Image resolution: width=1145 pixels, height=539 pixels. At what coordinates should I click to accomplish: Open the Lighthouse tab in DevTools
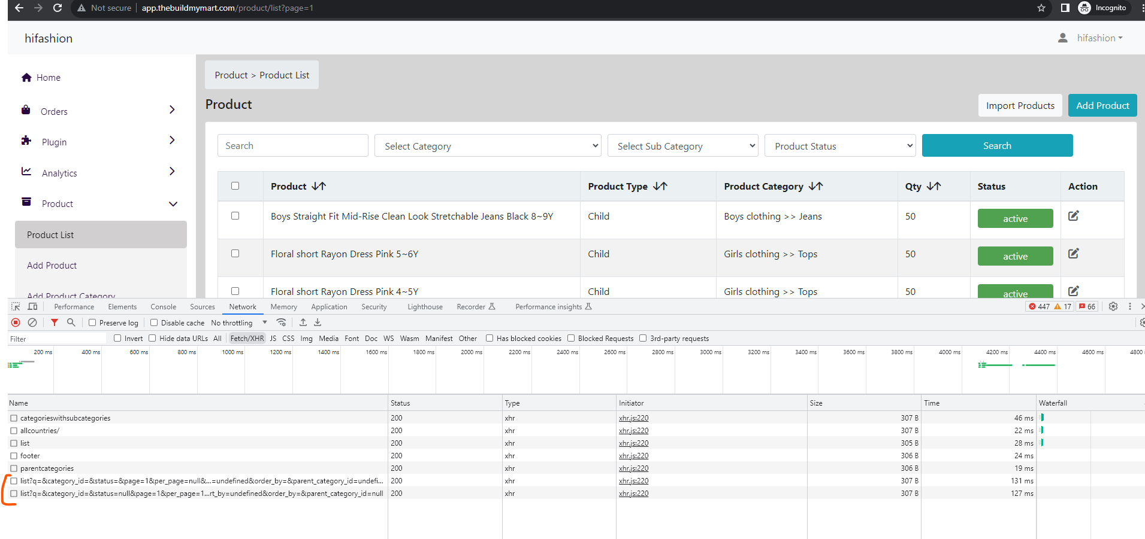coord(425,307)
